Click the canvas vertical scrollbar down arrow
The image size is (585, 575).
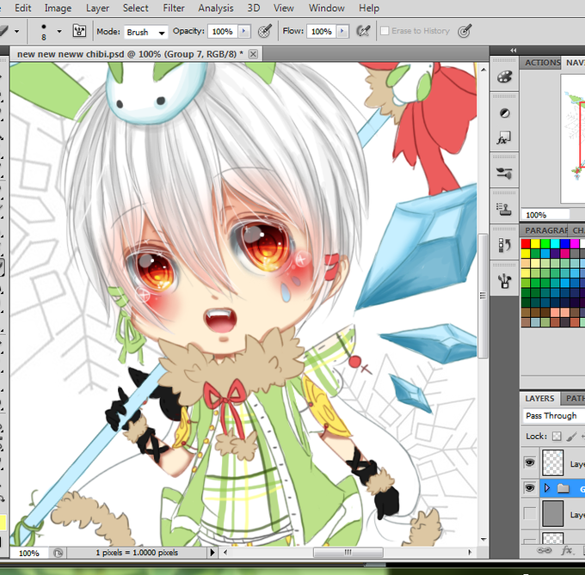(x=483, y=539)
